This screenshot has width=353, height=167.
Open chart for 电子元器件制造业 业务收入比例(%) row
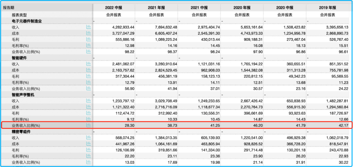(88, 52)
